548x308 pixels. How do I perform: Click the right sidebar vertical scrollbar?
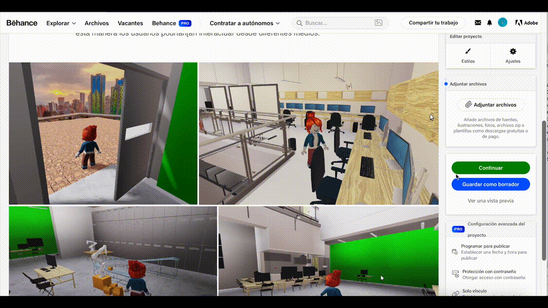543,190
